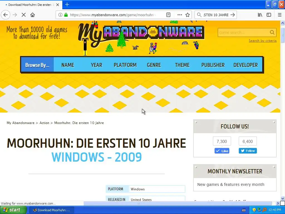Click the 6,400 followers counter
The width and height of the screenshot is (285, 214).
point(248,141)
